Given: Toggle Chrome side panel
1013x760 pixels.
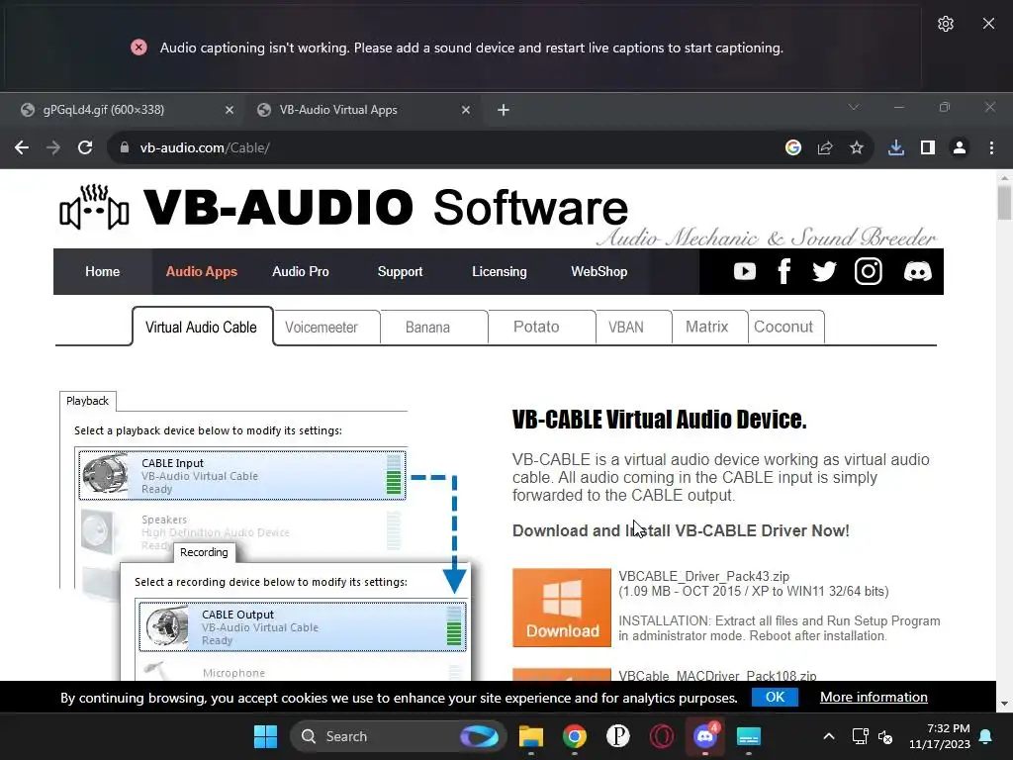Looking at the screenshot, I should tap(928, 147).
